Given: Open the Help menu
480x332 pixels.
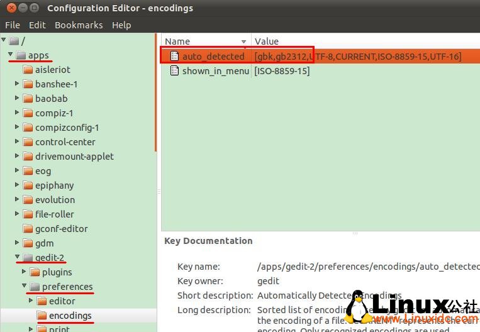Looking at the screenshot, I should click(x=121, y=25).
